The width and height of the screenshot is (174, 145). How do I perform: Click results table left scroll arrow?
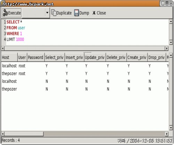click(3, 134)
